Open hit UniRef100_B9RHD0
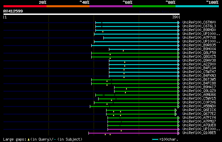The width and height of the screenshot is (222, 142). (199, 30)
